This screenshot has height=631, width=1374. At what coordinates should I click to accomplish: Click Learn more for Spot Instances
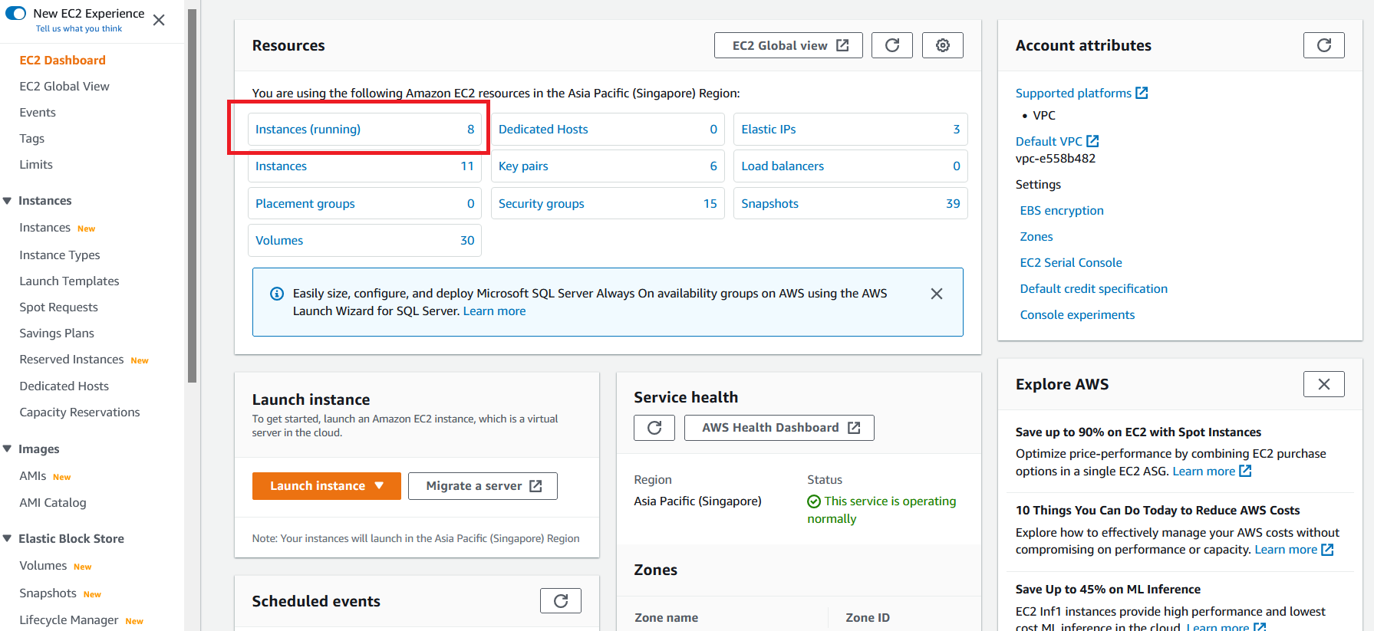click(1212, 472)
